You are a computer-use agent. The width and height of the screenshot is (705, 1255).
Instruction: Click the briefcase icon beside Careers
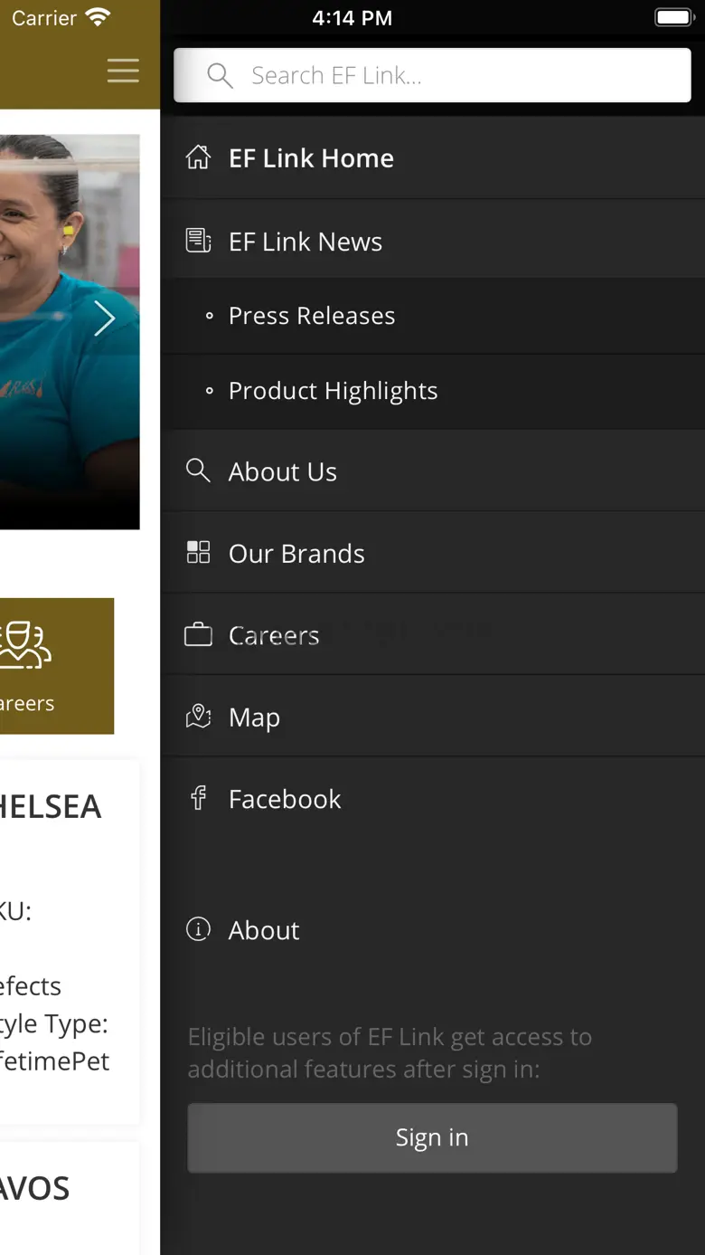point(198,635)
